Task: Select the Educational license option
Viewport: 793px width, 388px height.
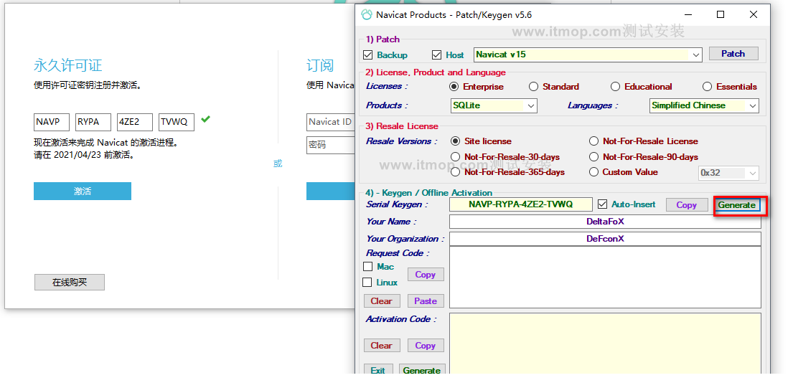Action: click(x=616, y=87)
